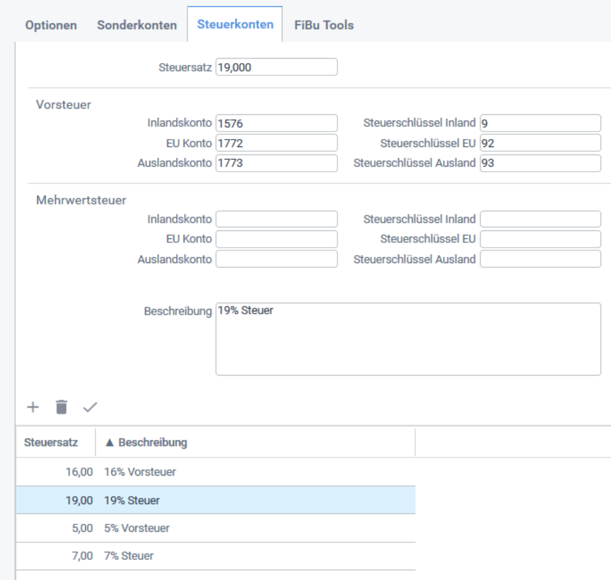Click the plus icon to add tax rate
The height and width of the screenshot is (580, 611).
click(33, 407)
